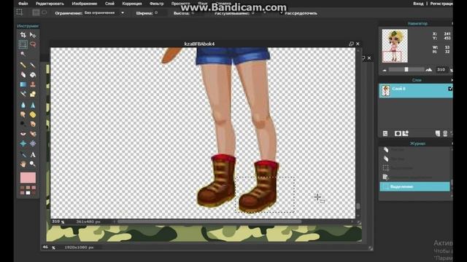Click the document horizontal scrollbar
Image resolution: width=467 pixels, height=262 pixels.
(209, 221)
